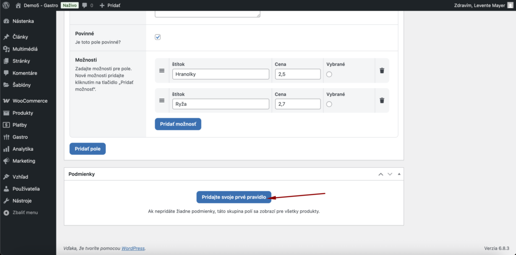
Task: Move Podmienky panel down with arrow
Action: click(x=390, y=174)
